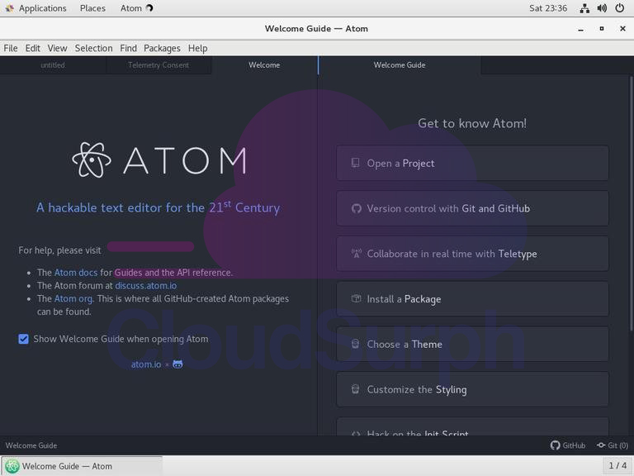The image size is (634, 476).
Task: Open the Selection menu
Action: click(94, 48)
